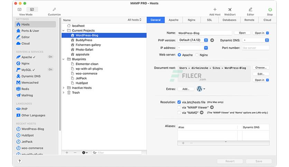Expand the Trash group
The height and width of the screenshot is (167, 289).
pos(64,92)
